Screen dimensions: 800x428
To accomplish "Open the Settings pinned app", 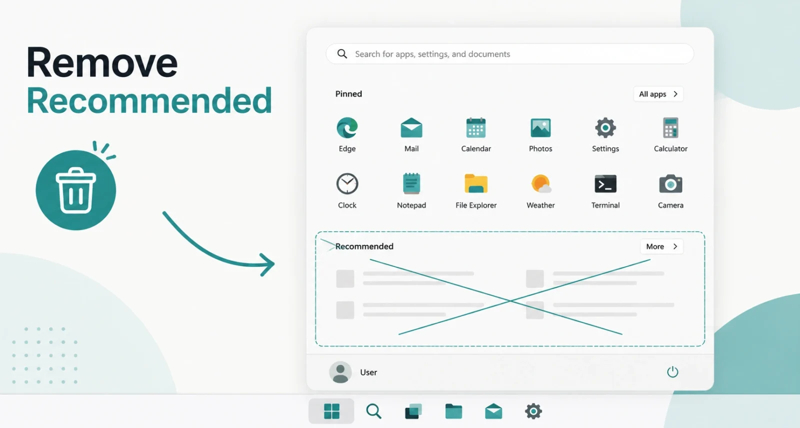I will click(x=605, y=128).
